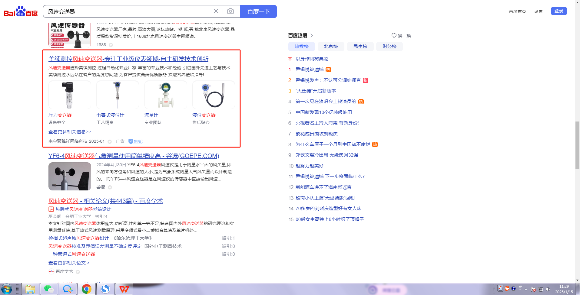
Task: Open hot search 央视著名主持人海霞 有新身份!
Action: tap(327, 123)
